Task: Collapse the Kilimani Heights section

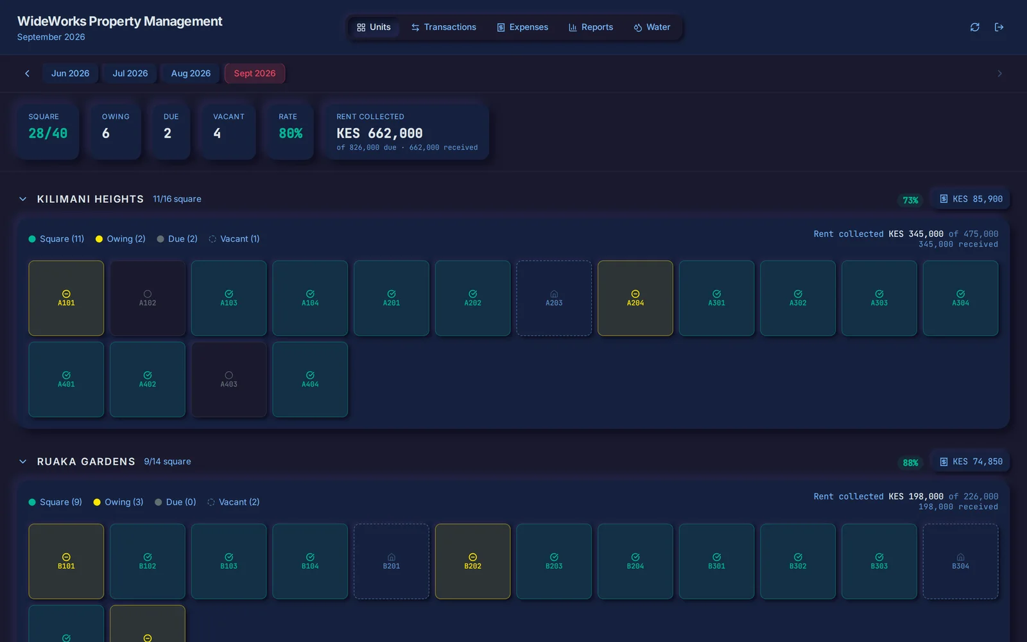Action: [x=23, y=199]
